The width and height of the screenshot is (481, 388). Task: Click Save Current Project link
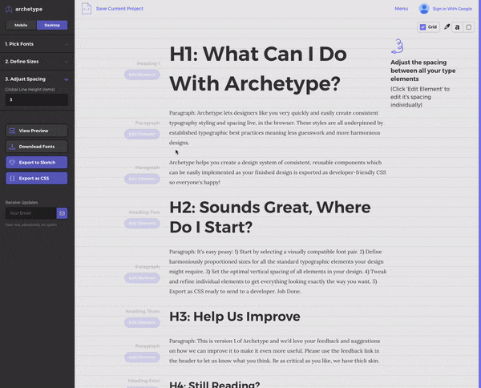click(119, 9)
